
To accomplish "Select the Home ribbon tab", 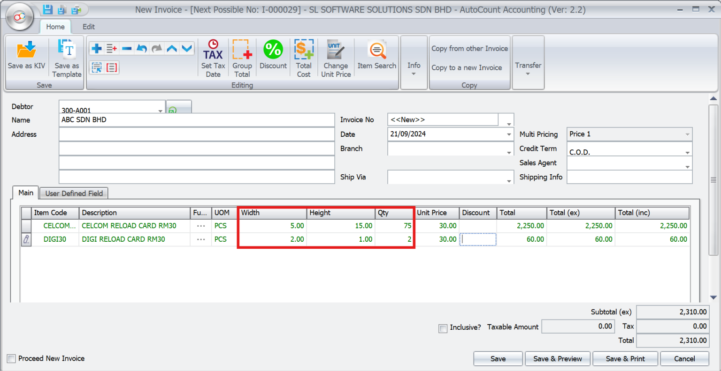I will (55, 27).
